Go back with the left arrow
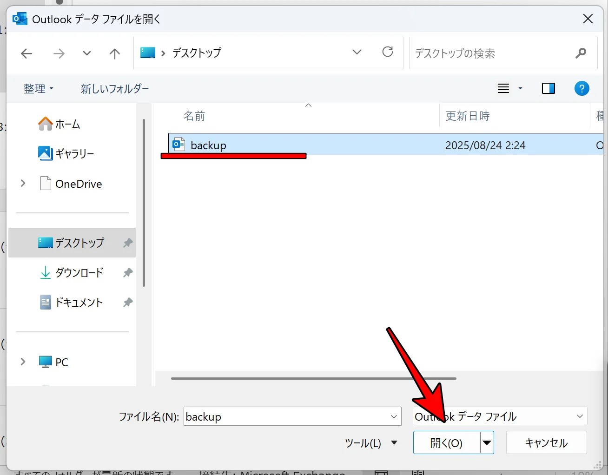Image resolution: width=608 pixels, height=475 pixels. (26, 53)
